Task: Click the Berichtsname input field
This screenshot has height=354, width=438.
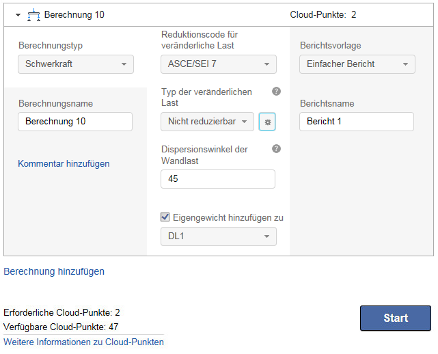Action: [x=357, y=122]
